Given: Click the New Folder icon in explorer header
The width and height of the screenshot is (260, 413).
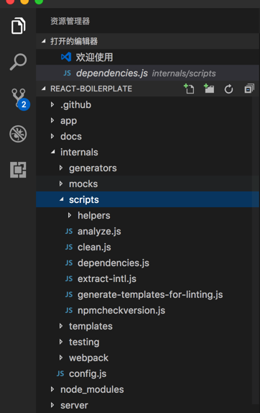Looking at the screenshot, I should tap(209, 88).
